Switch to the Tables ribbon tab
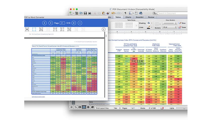Image resolution: width=211 pixels, height=122 pixels. point(118,17)
